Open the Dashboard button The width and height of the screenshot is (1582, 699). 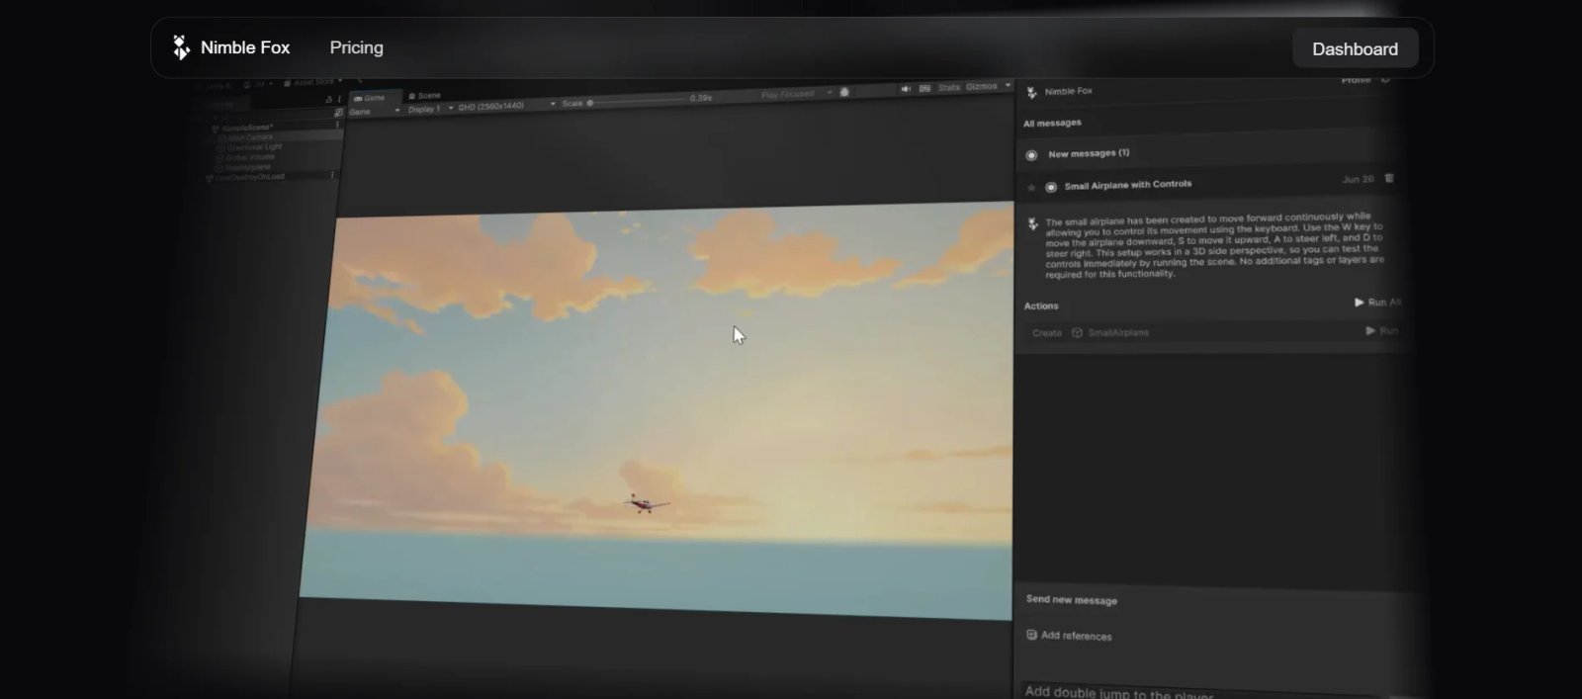pos(1355,48)
